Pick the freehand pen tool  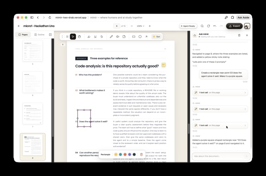pos(111,37)
